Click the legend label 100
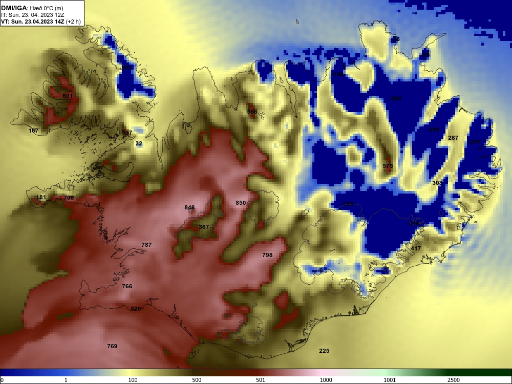The width and height of the screenshot is (512, 384). coord(133,380)
